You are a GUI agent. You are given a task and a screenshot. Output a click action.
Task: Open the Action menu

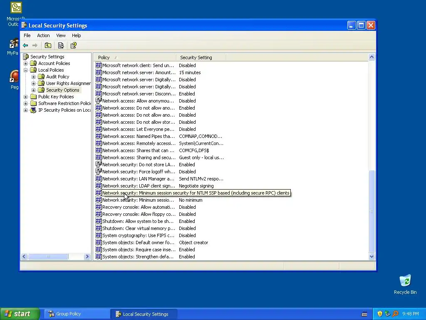click(x=43, y=35)
